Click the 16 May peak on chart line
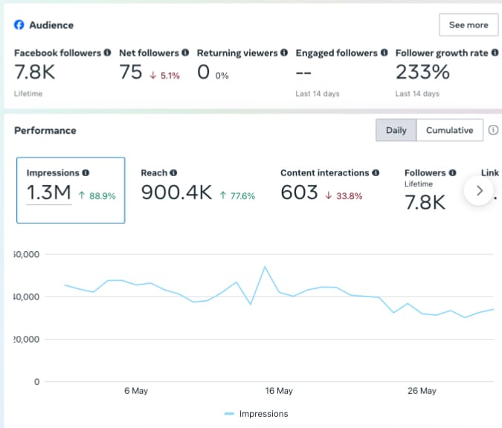The height and width of the screenshot is (428, 502). pos(265,267)
